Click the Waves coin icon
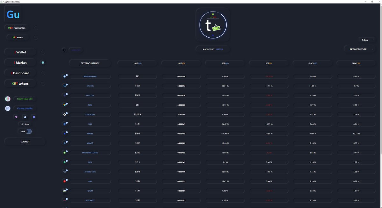Image resolution: width=382 pixels, height=208 pixels. click(x=65, y=133)
